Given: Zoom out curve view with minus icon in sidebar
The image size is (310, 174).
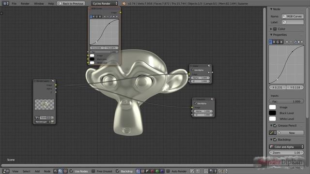Looking at the screenshot, I should tap(291, 42).
